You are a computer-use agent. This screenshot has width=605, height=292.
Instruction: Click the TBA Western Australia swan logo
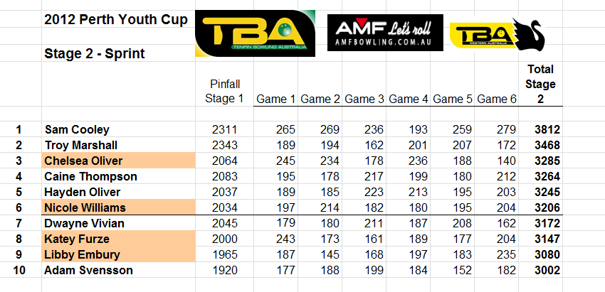point(498,35)
